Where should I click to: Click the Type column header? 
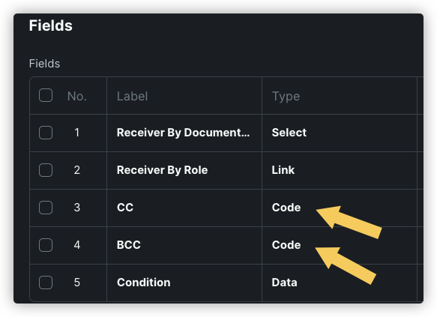pyautogui.click(x=286, y=97)
